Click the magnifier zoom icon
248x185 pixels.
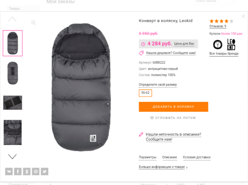point(33,23)
